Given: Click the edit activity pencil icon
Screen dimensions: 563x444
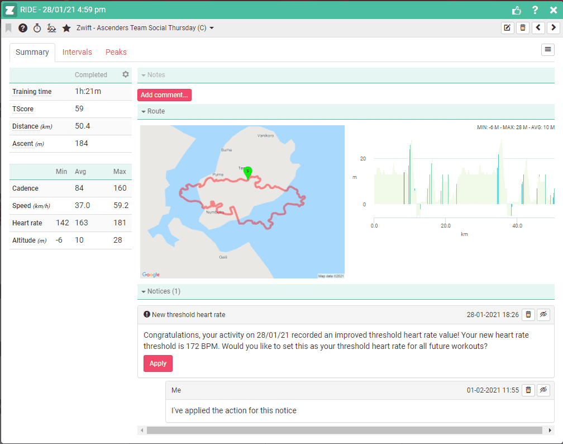Looking at the screenshot, I should pyautogui.click(x=507, y=28).
